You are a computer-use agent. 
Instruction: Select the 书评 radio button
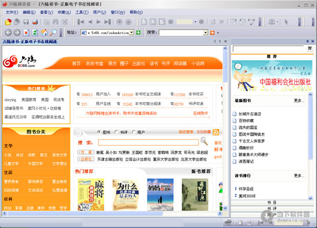pos(116,132)
